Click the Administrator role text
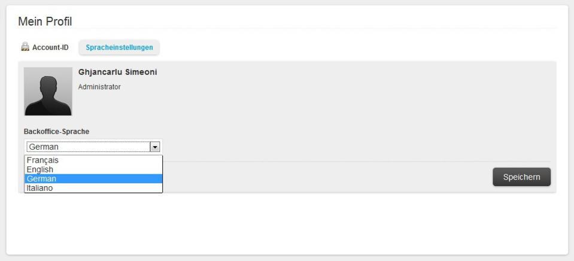 coord(99,87)
